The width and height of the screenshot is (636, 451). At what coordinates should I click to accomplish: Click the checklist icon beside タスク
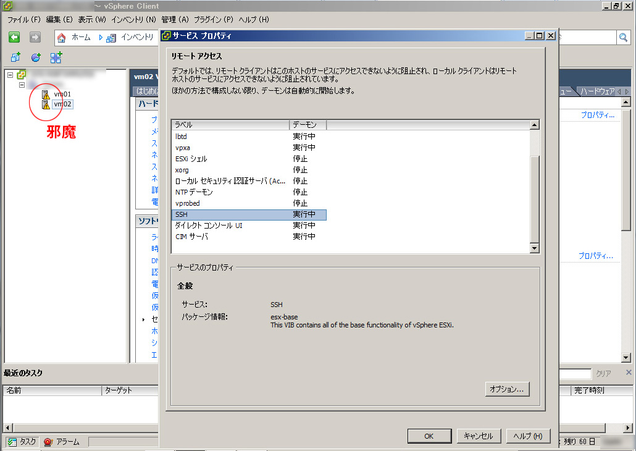pyautogui.click(x=12, y=442)
